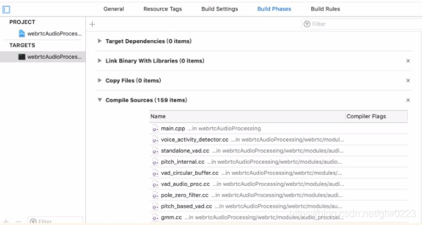
Task: Remove the Link Binary With Libraries phase
Action: 408,61
